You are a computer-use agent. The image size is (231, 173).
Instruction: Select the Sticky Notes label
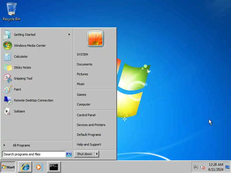point(23,67)
